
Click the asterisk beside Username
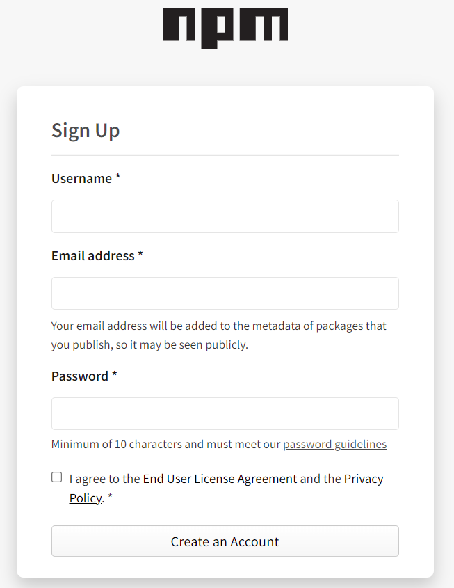[118, 178]
